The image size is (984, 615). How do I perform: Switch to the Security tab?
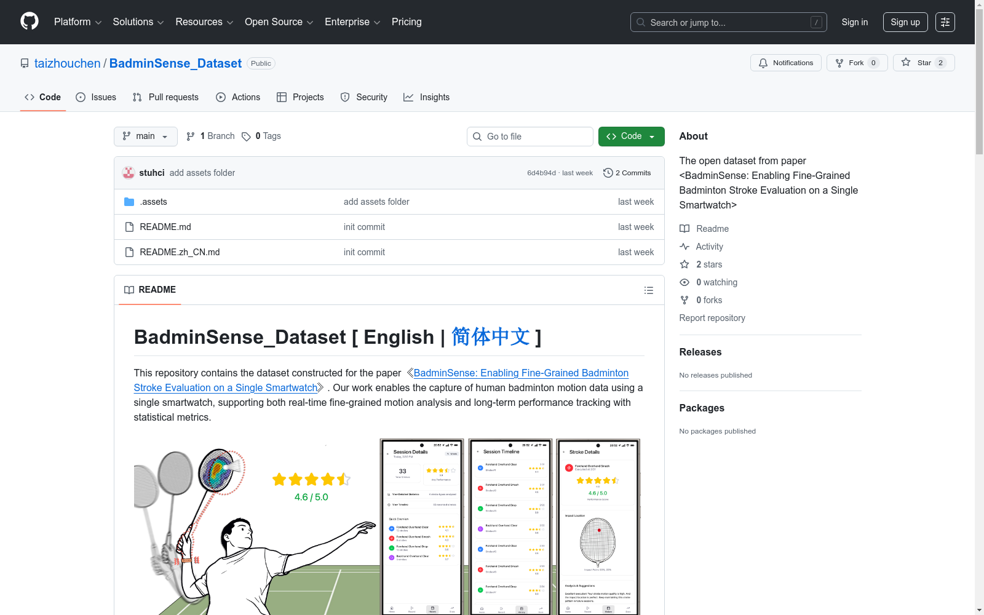tap(364, 97)
